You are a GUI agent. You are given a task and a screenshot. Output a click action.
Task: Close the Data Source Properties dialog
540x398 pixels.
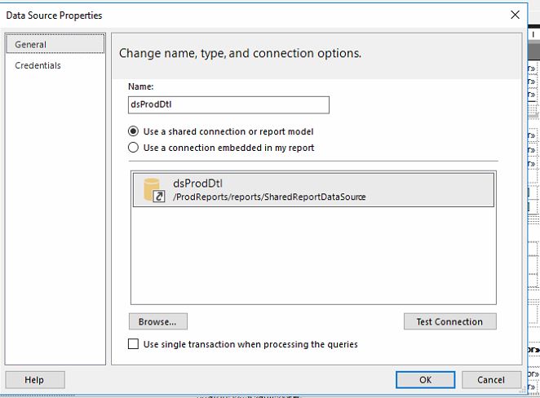(x=515, y=15)
